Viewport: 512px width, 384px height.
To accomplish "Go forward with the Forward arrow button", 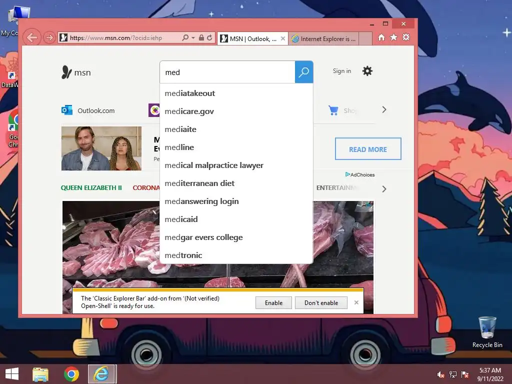I will click(49, 38).
